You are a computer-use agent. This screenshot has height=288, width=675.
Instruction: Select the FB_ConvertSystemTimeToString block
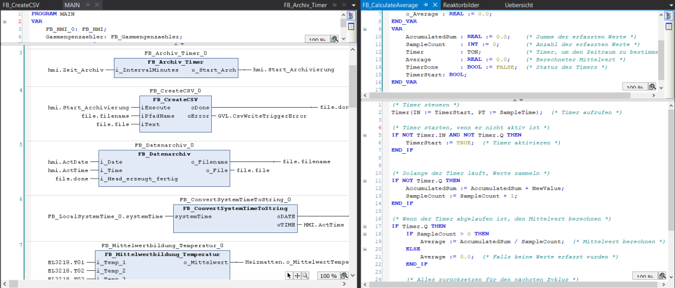point(235,218)
